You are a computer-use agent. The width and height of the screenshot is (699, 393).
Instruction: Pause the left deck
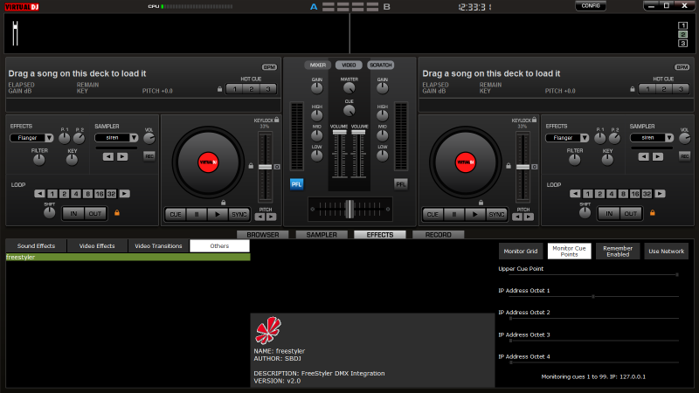(x=197, y=214)
